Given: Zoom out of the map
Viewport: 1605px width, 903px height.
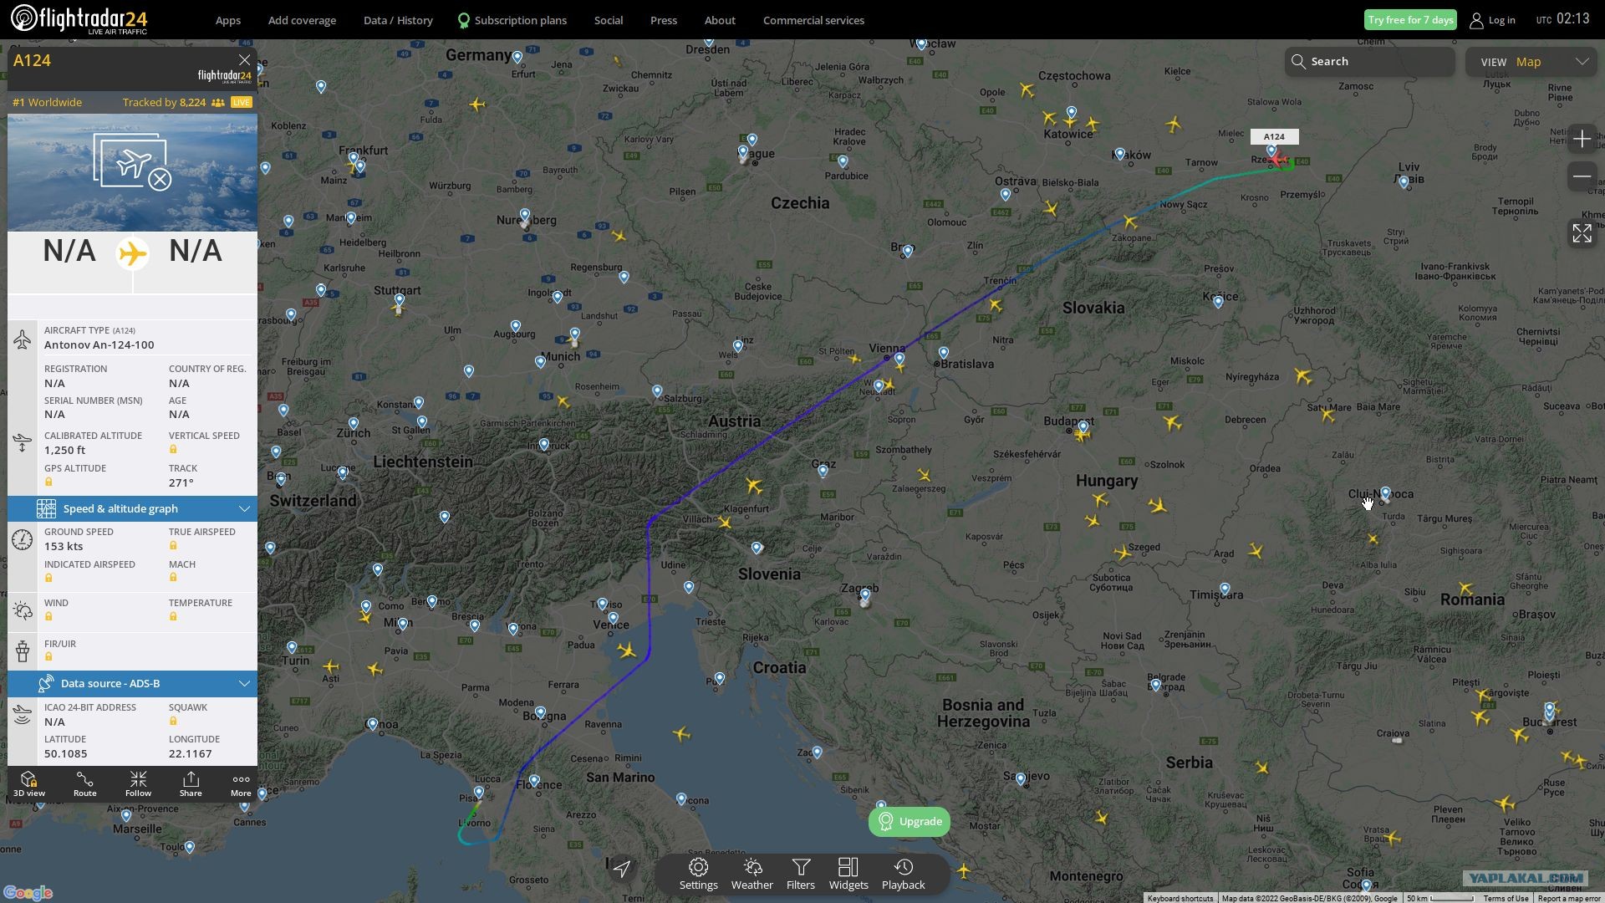Looking at the screenshot, I should pyautogui.click(x=1582, y=176).
